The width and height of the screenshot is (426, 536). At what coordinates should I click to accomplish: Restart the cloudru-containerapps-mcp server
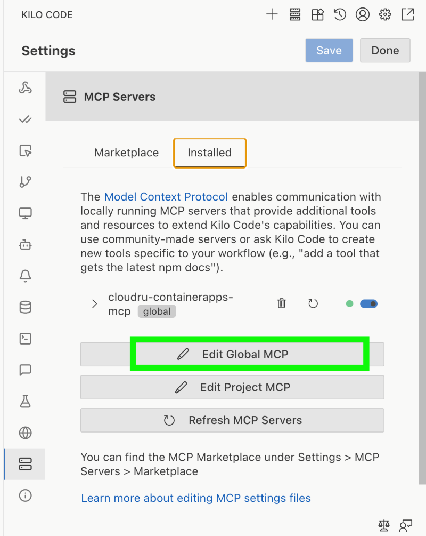313,303
